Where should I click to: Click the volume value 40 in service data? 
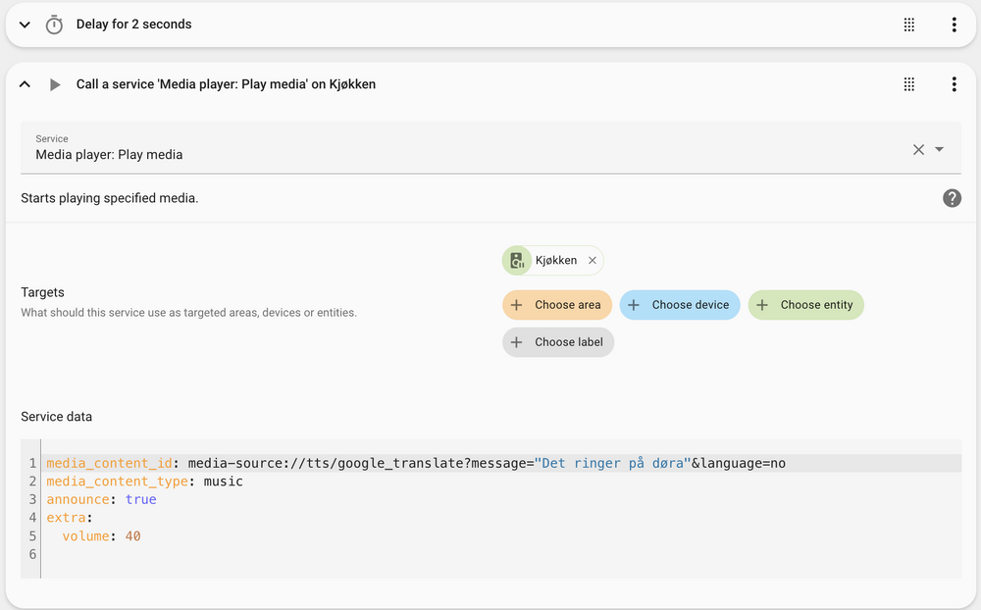133,536
